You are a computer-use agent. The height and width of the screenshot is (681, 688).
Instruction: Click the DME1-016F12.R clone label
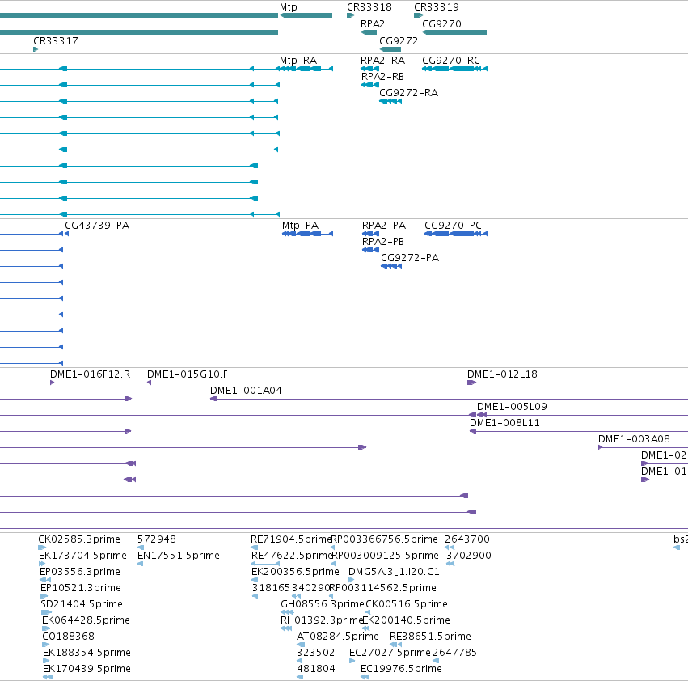point(90,374)
